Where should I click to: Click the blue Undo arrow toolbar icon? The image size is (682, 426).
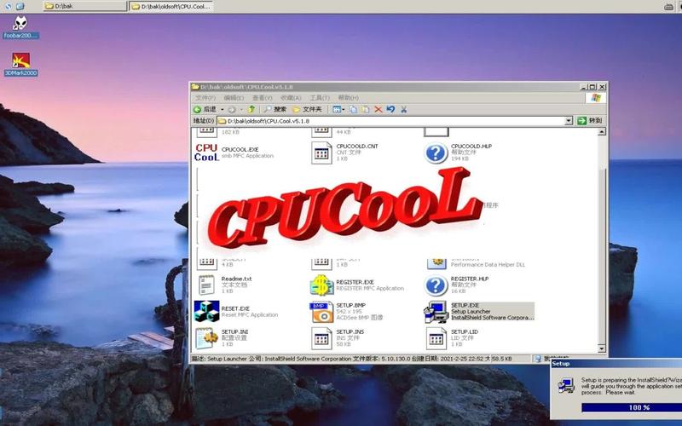(x=390, y=110)
